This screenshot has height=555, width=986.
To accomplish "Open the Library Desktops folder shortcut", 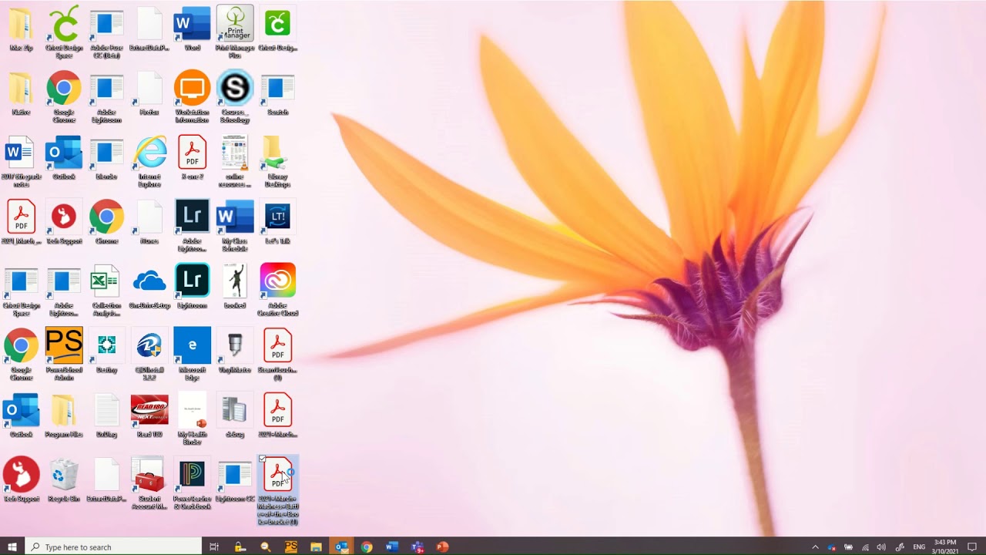I will click(277, 162).
